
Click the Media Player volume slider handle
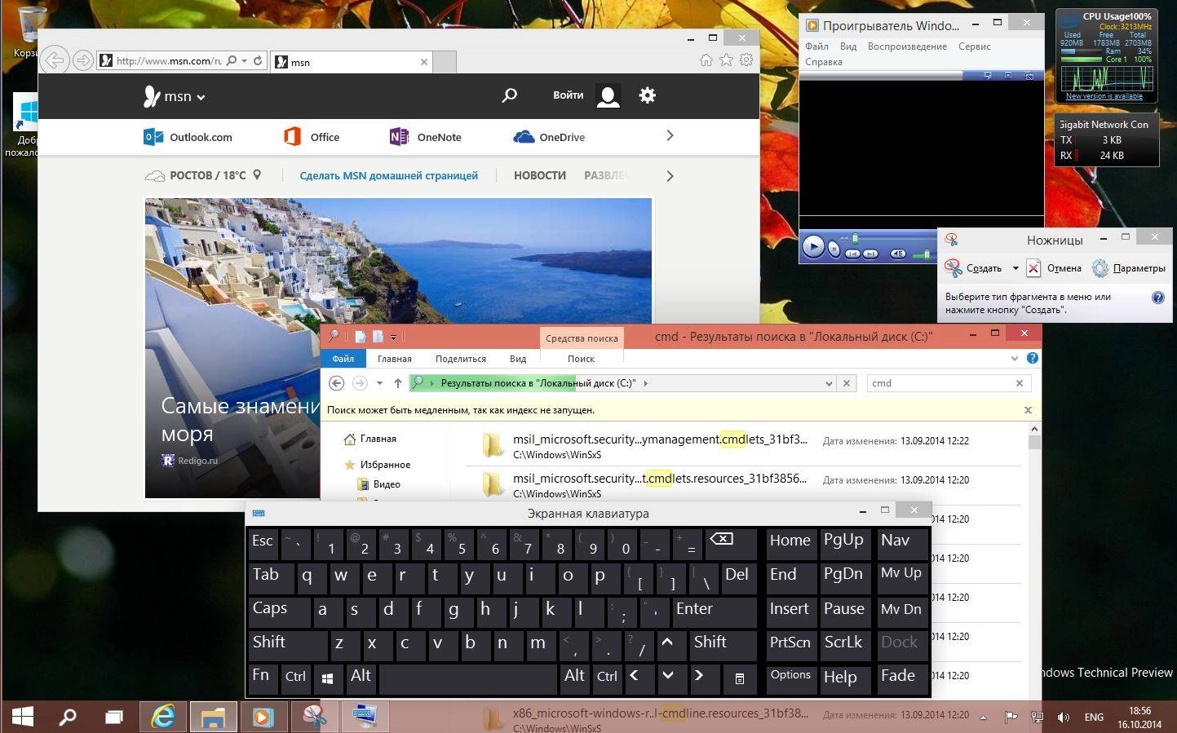(927, 254)
